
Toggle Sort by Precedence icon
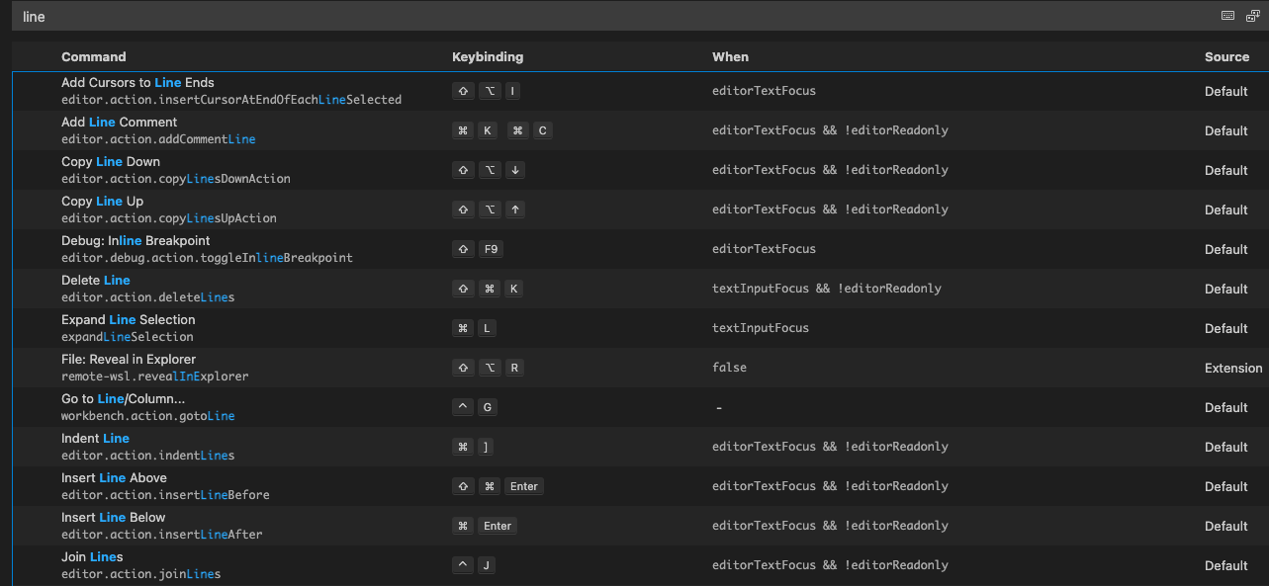[1251, 16]
